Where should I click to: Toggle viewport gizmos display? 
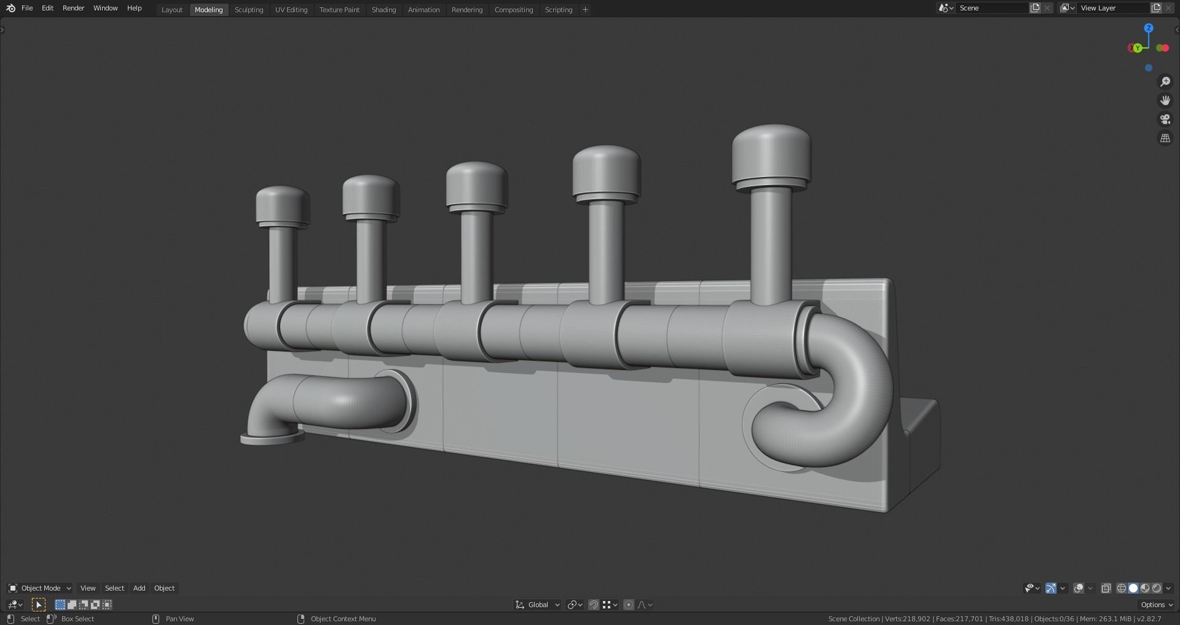[x=1051, y=588]
